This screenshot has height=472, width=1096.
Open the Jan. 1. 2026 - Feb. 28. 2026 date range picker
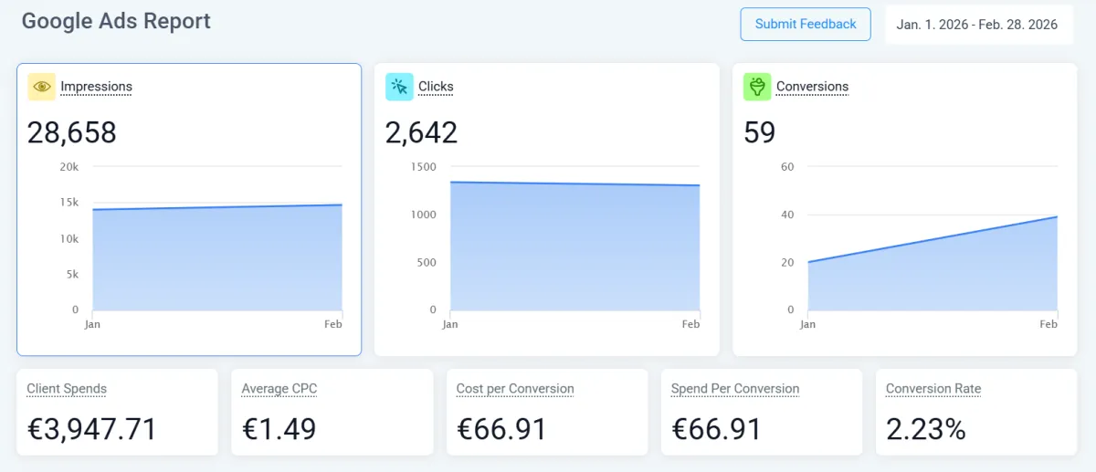(977, 25)
